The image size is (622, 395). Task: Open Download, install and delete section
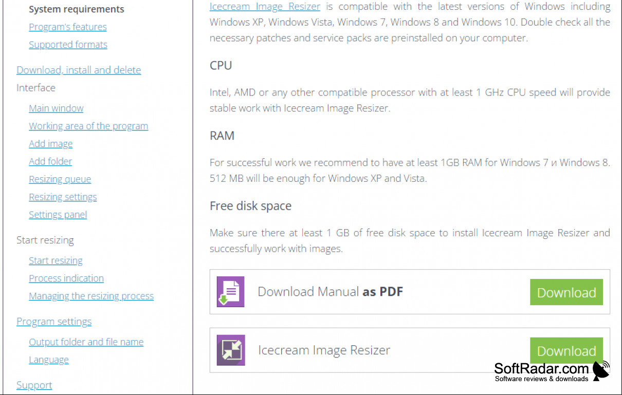tap(79, 70)
